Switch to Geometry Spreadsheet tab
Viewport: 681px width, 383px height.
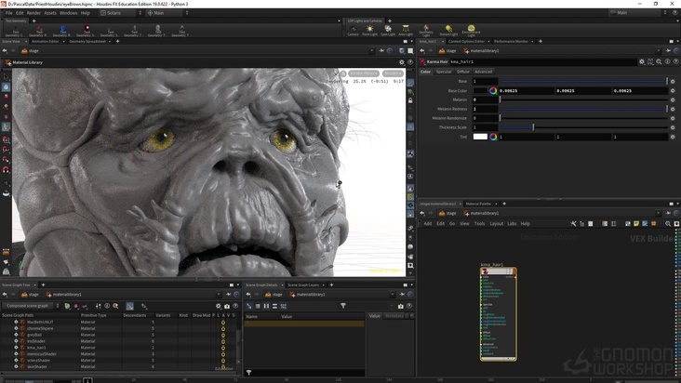[87, 41]
